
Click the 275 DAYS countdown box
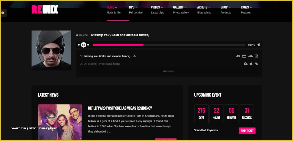pos(201,114)
